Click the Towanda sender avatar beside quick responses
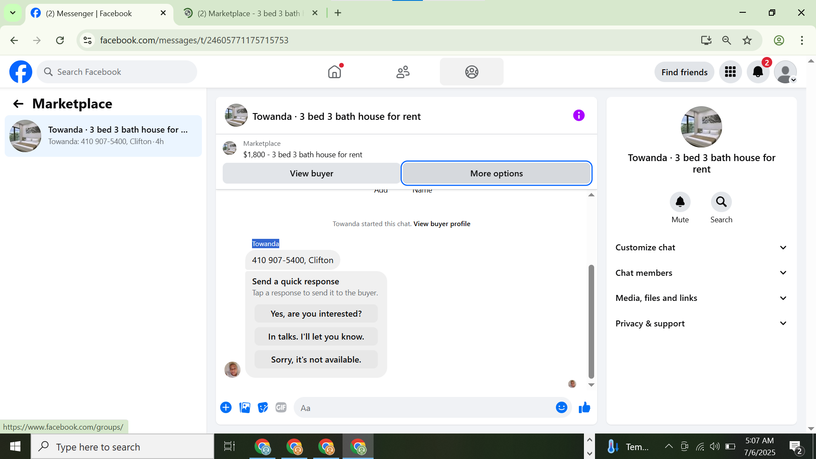The width and height of the screenshot is (816, 459). (232, 370)
